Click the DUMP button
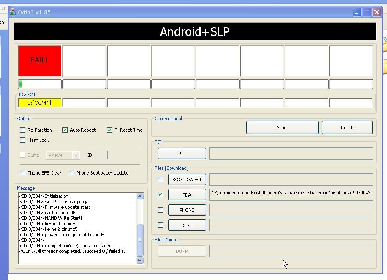The width and height of the screenshot is (387, 280). click(182, 251)
